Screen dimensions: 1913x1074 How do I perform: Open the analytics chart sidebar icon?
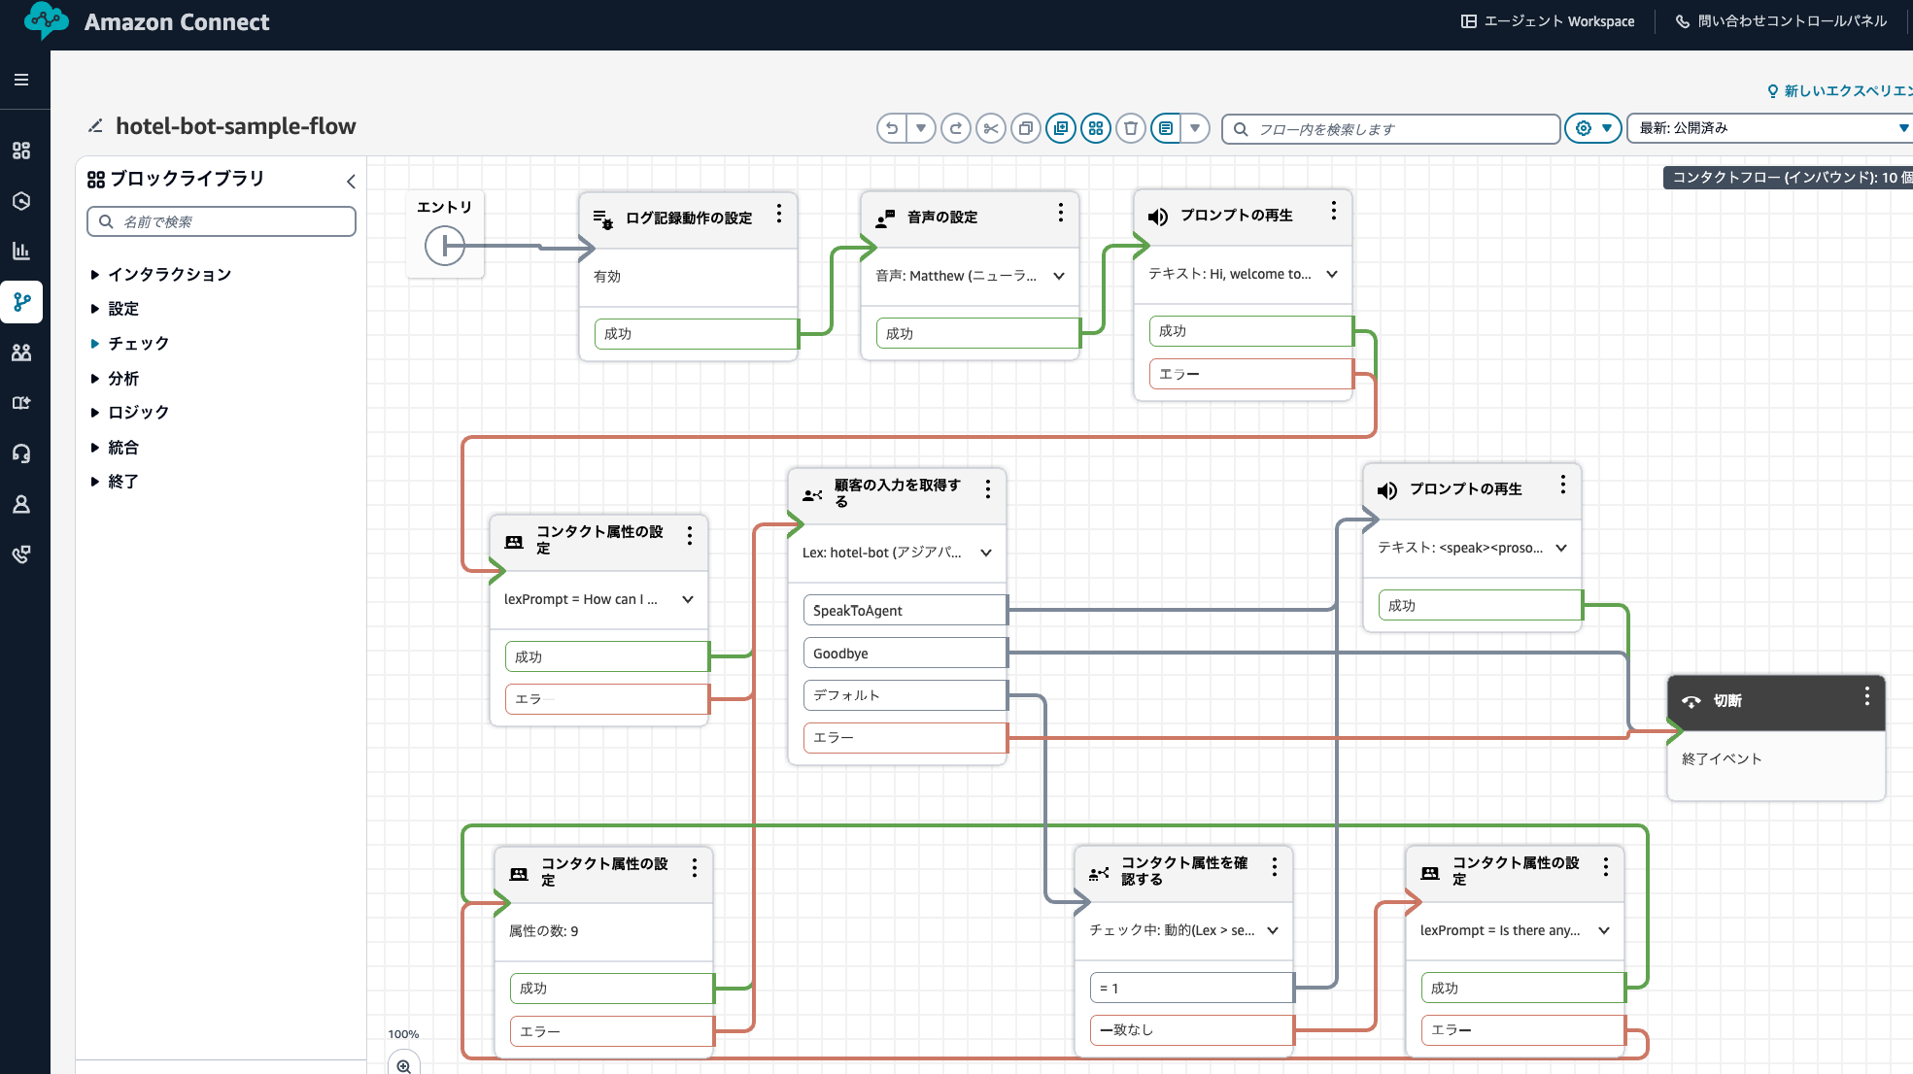tap(21, 252)
